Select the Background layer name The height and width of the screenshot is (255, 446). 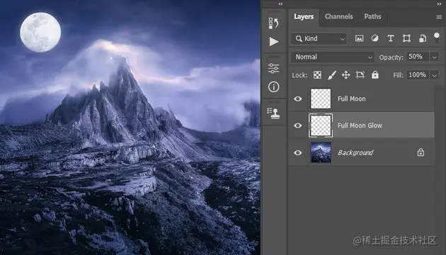coord(355,153)
